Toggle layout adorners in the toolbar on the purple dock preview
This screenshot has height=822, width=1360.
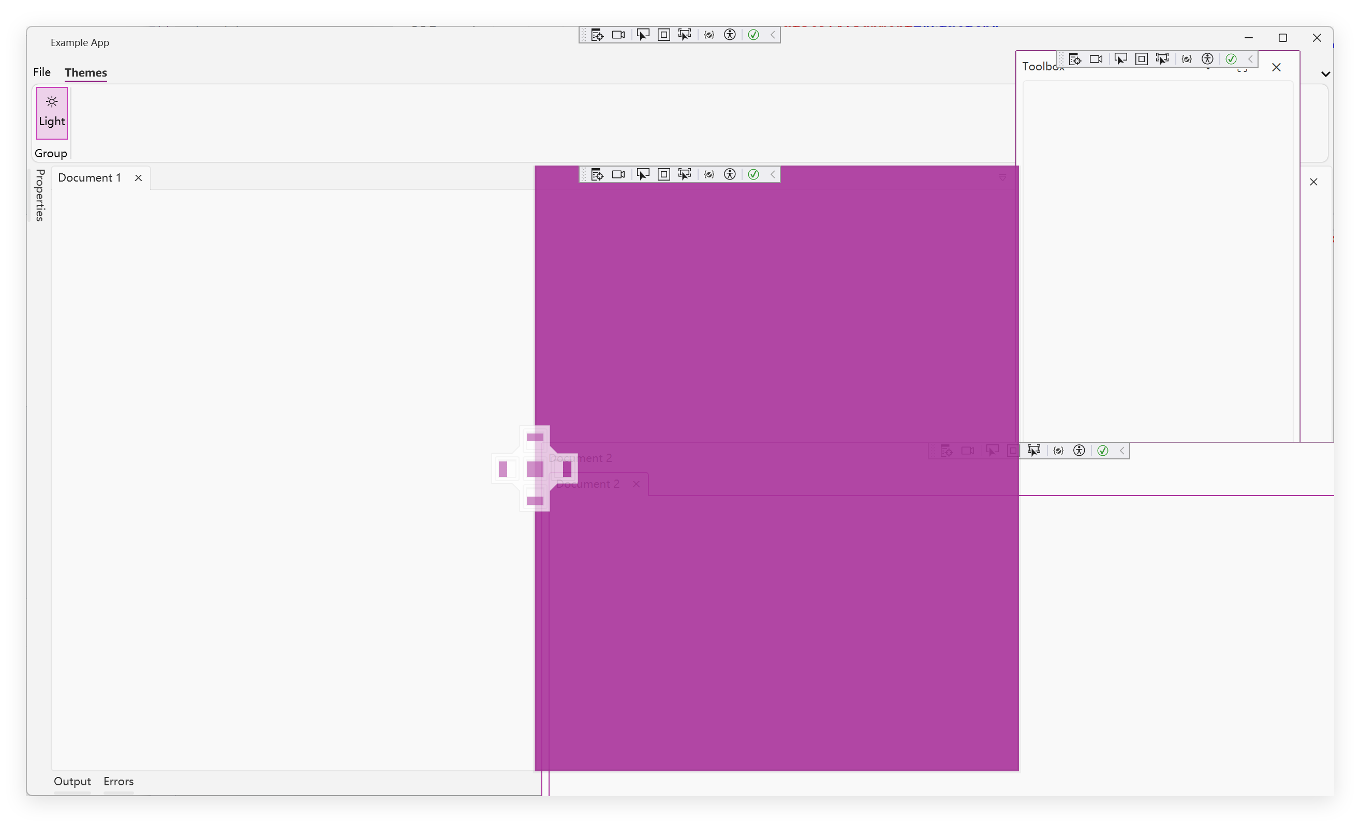click(664, 174)
